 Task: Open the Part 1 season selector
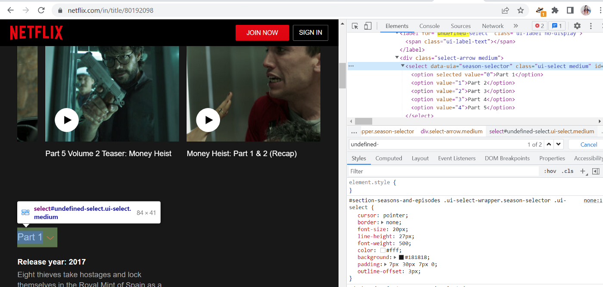click(37, 237)
